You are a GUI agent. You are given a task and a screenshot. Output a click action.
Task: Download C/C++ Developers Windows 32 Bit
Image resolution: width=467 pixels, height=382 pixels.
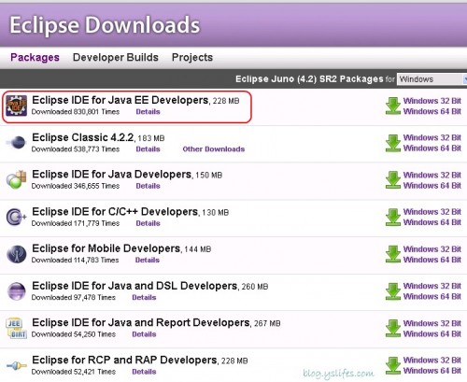tap(432, 212)
